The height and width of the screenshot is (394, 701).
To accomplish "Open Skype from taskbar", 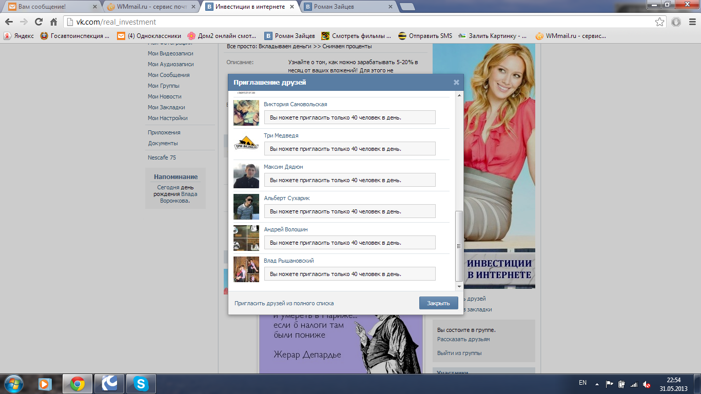I will pyautogui.click(x=141, y=384).
